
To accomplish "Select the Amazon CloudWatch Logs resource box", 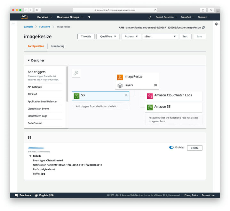I will click(x=173, y=96).
